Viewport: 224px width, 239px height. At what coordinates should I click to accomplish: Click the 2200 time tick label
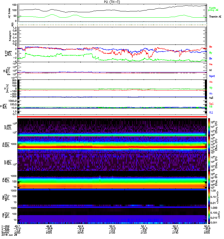207,233
